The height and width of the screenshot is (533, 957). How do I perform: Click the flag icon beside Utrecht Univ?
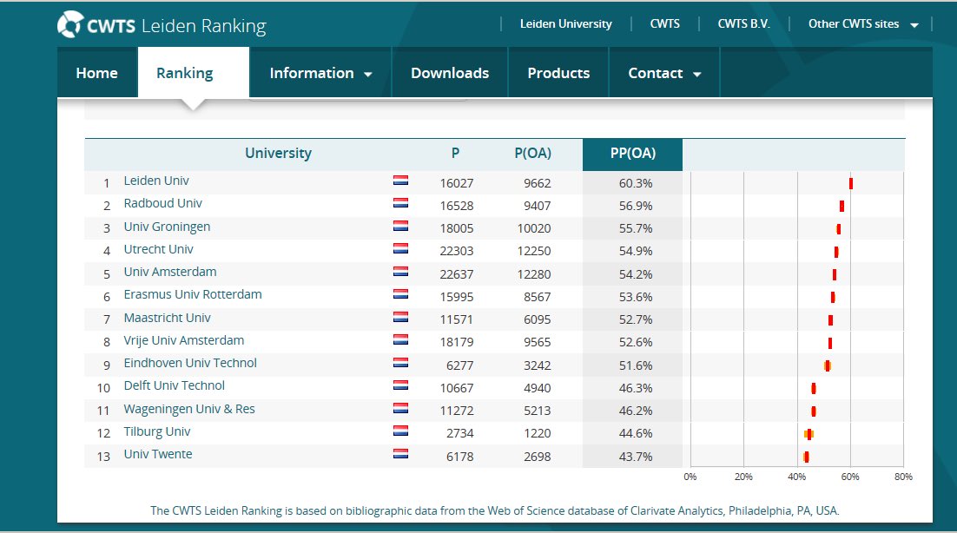[x=400, y=249]
